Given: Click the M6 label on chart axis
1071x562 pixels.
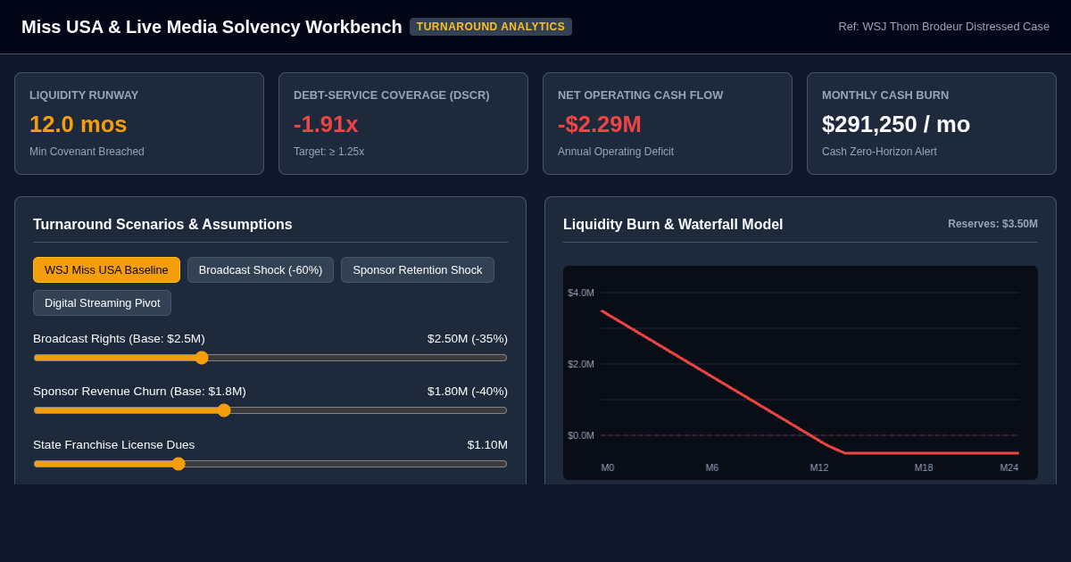Looking at the screenshot, I should 712,467.
